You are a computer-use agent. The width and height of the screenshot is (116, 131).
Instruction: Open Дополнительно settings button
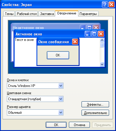tap(95, 113)
